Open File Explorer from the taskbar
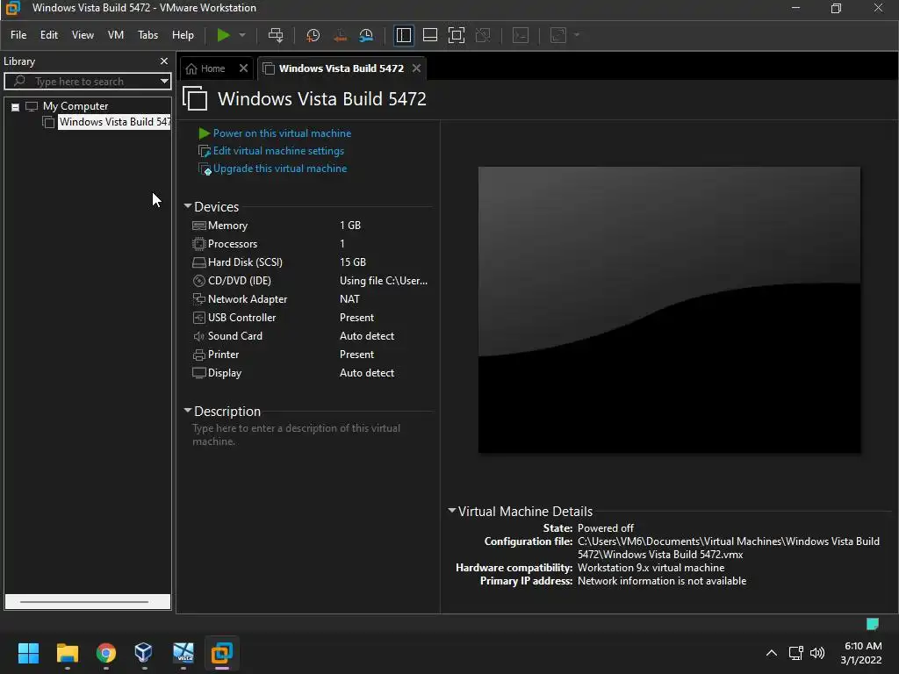 (67, 653)
